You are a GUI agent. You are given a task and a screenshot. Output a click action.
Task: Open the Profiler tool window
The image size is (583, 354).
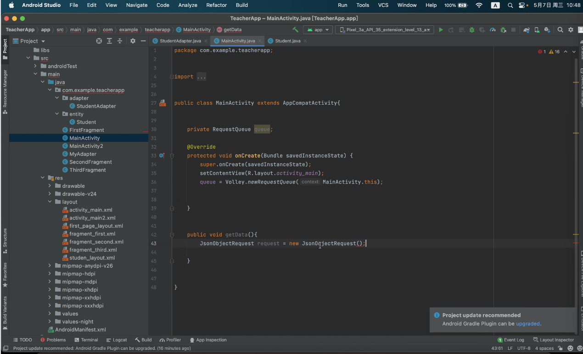(x=170, y=340)
